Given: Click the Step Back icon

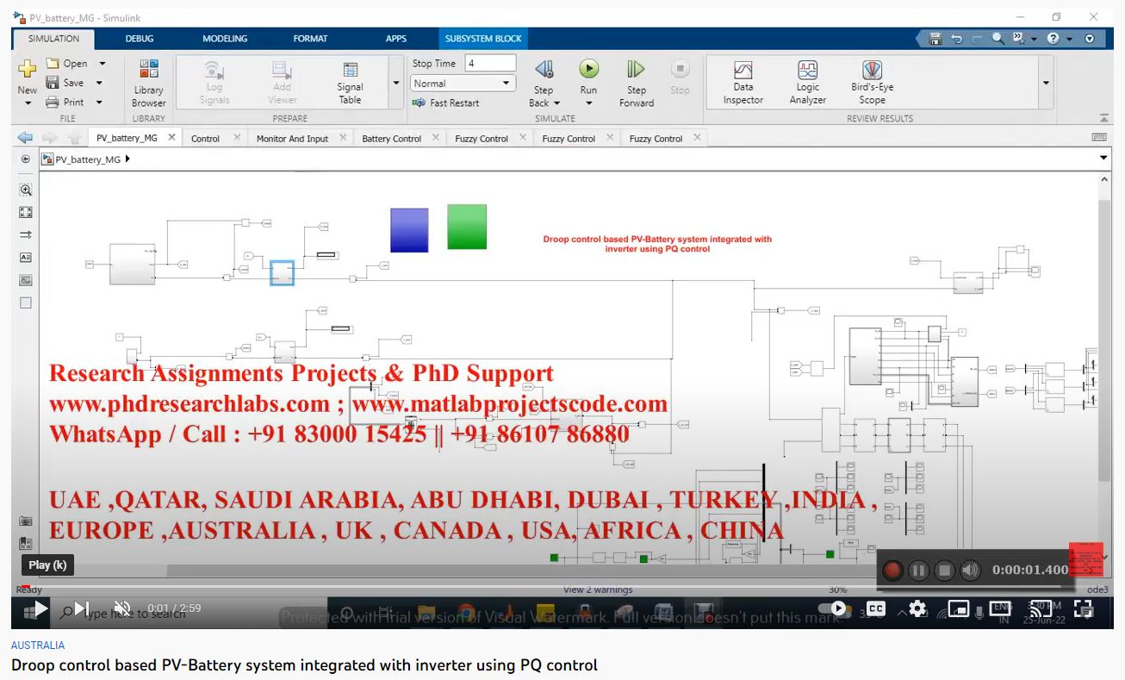Looking at the screenshot, I should [544, 70].
